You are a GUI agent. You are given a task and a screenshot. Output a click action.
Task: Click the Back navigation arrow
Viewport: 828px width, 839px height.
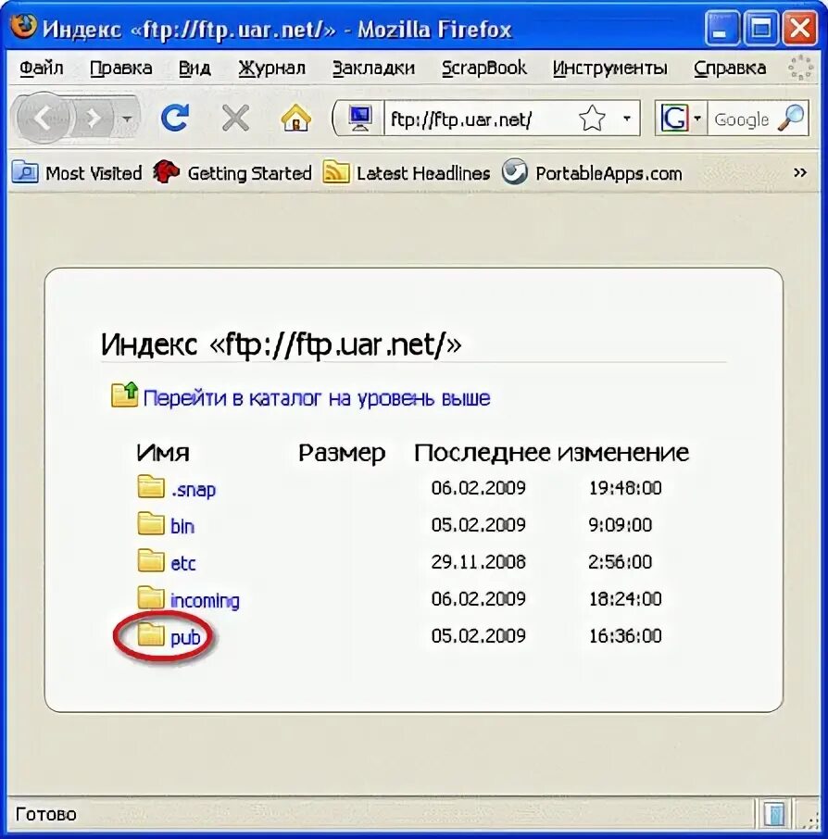[x=44, y=118]
